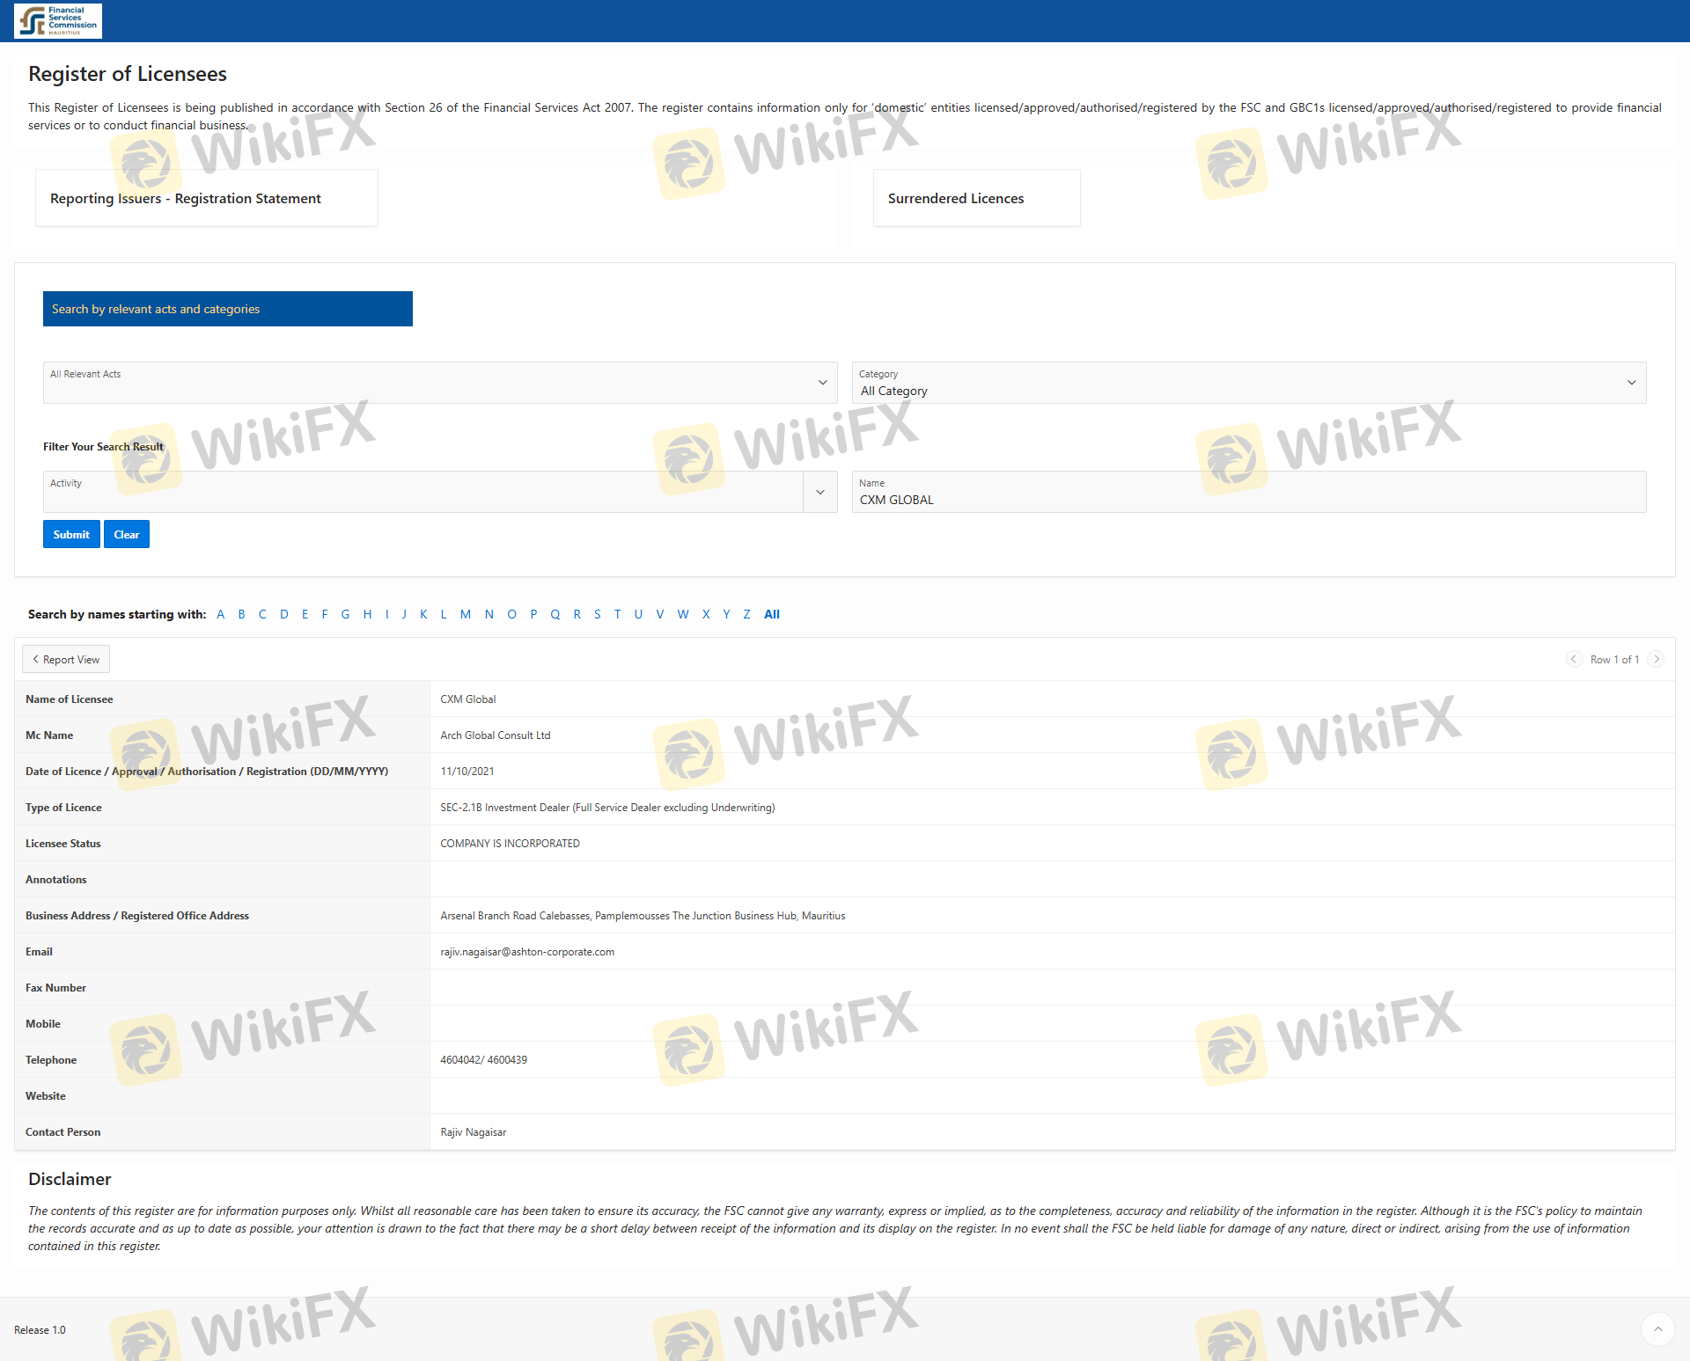
Task: Click the previous row arrow icon
Action: click(x=1574, y=659)
